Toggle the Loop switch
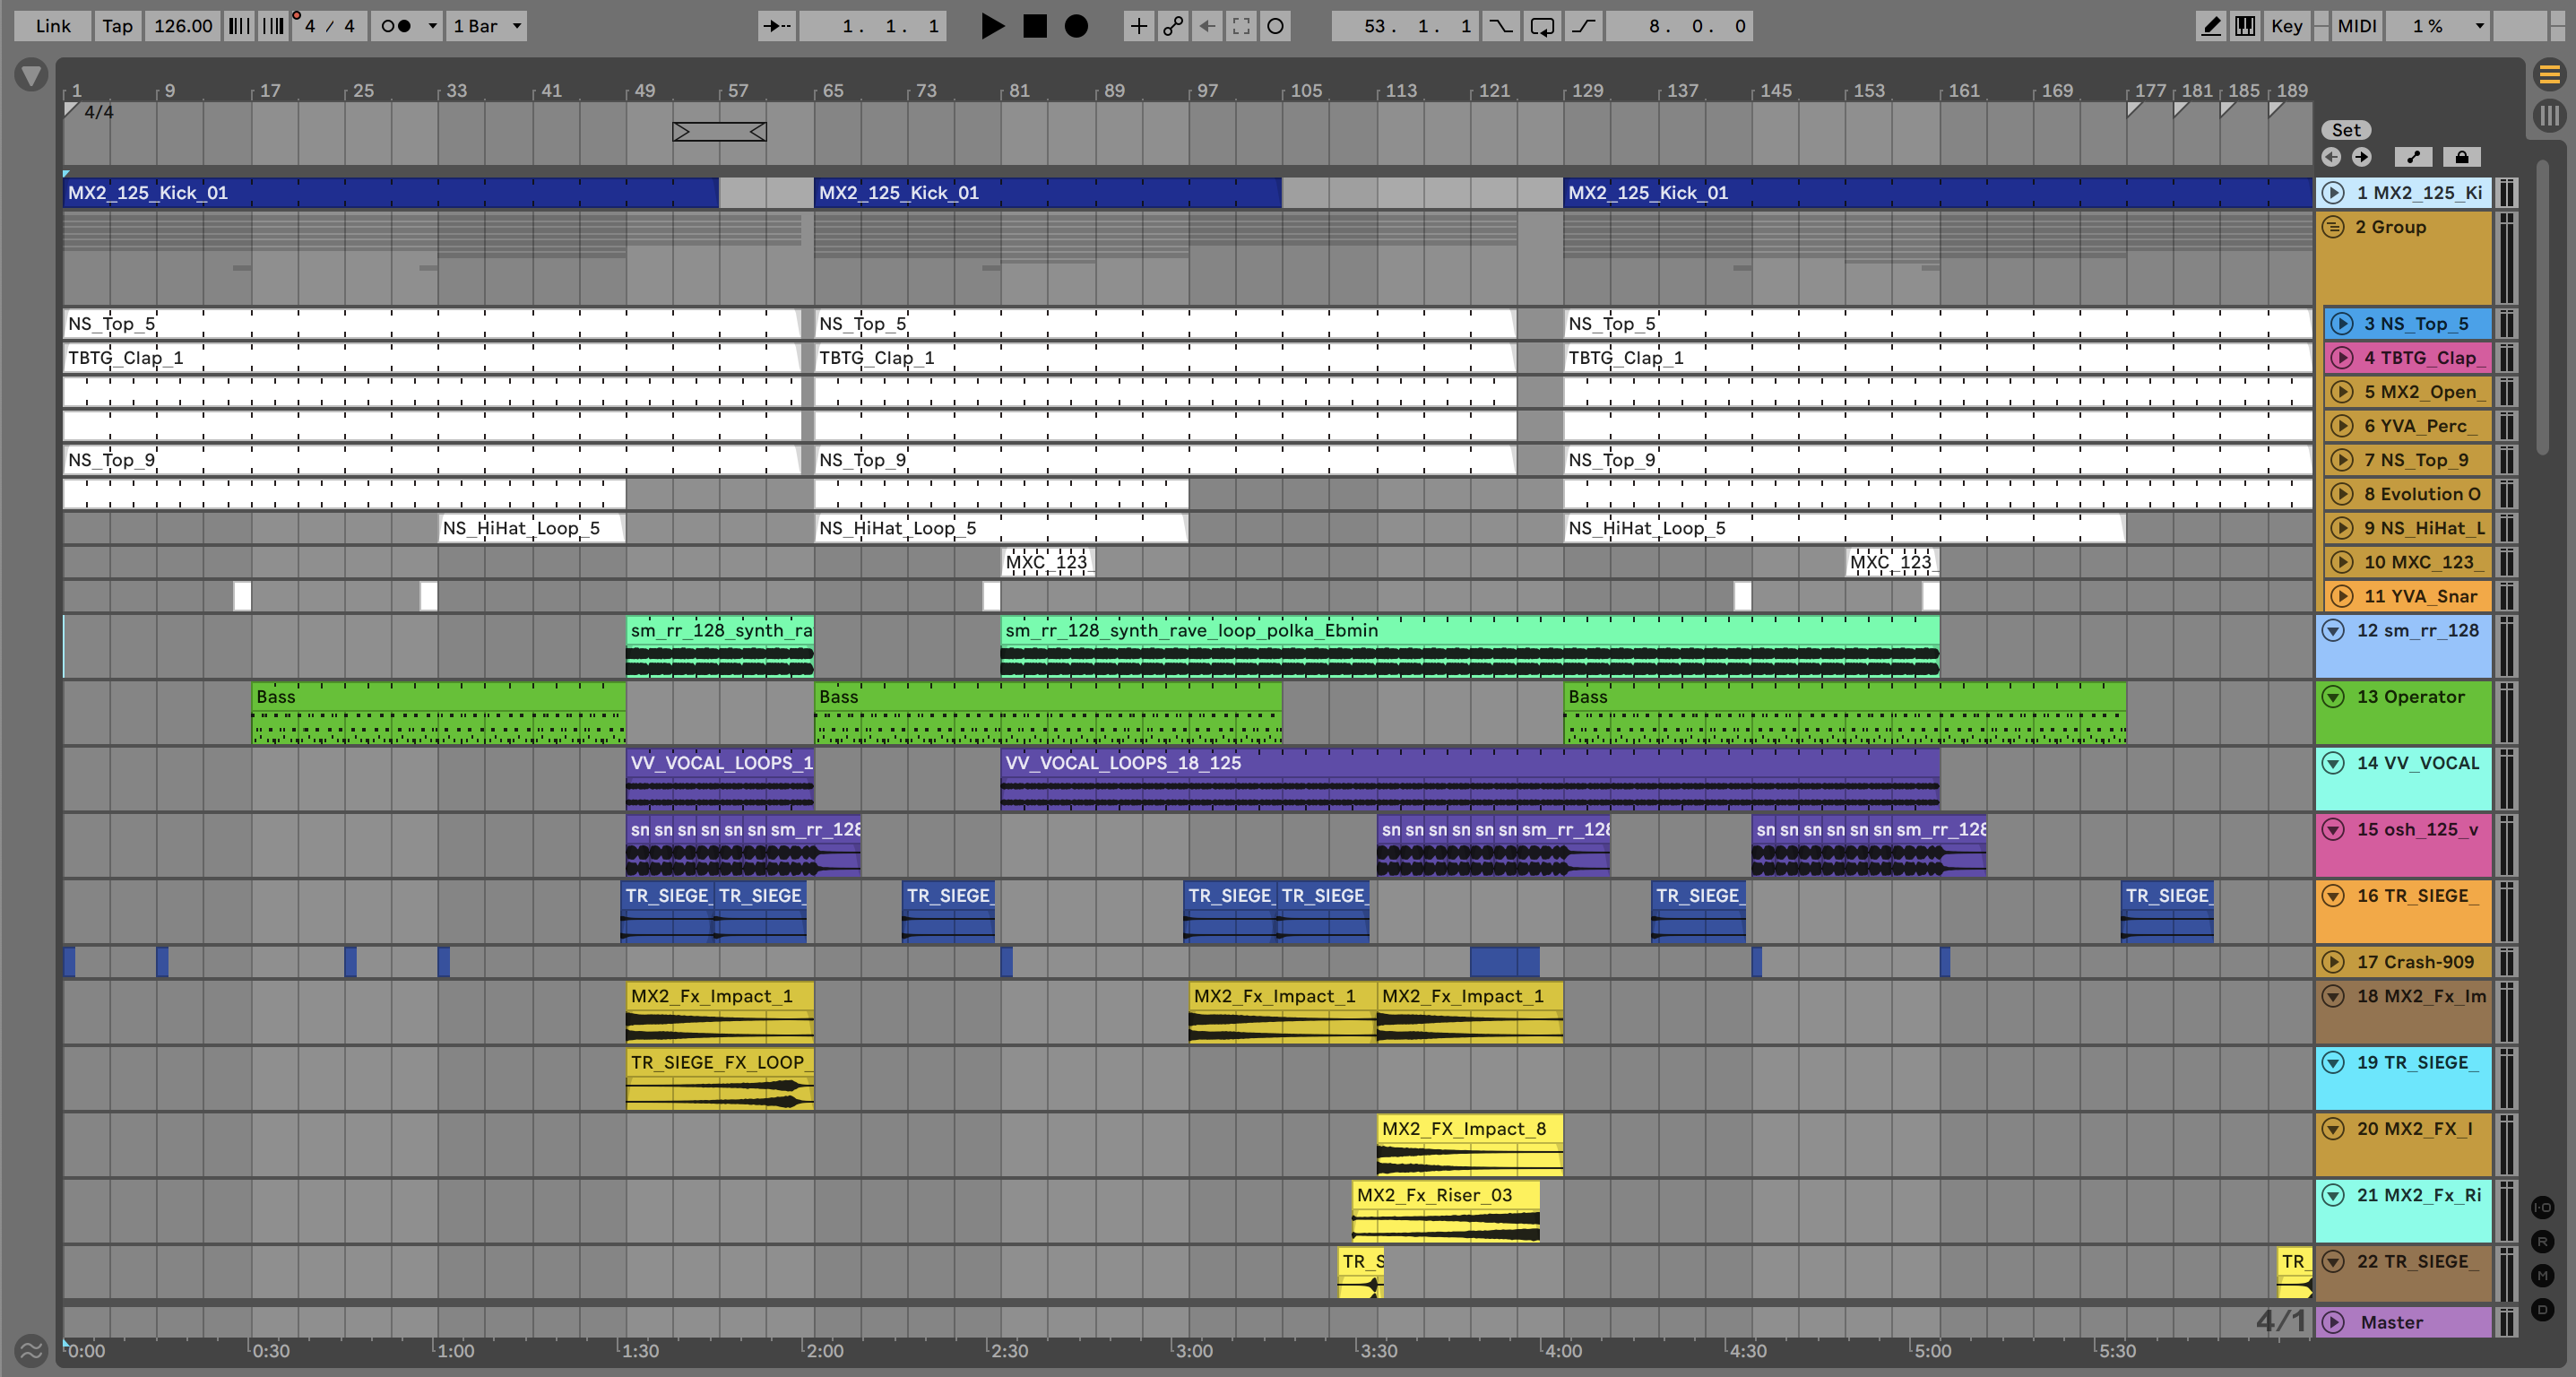 coord(1542,26)
